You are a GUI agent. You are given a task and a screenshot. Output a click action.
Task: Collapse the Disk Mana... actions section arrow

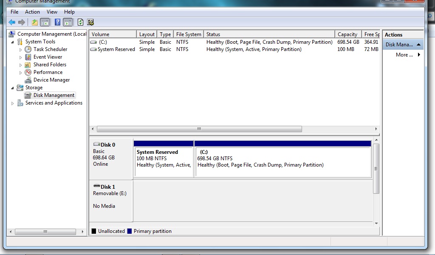[x=418, y=44]
